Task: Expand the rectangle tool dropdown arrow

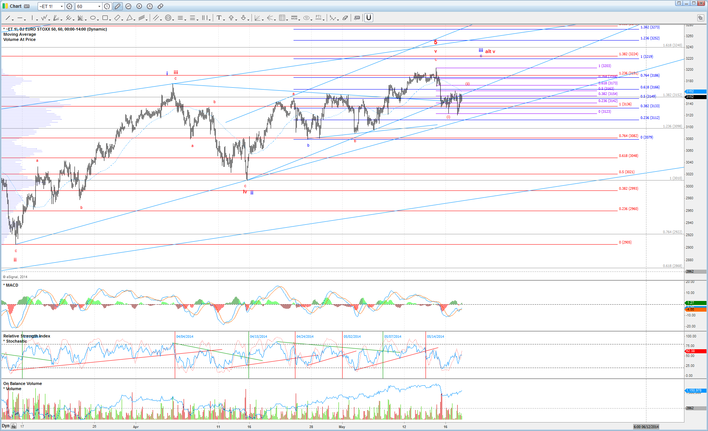Action: click(x=111, y=20)
